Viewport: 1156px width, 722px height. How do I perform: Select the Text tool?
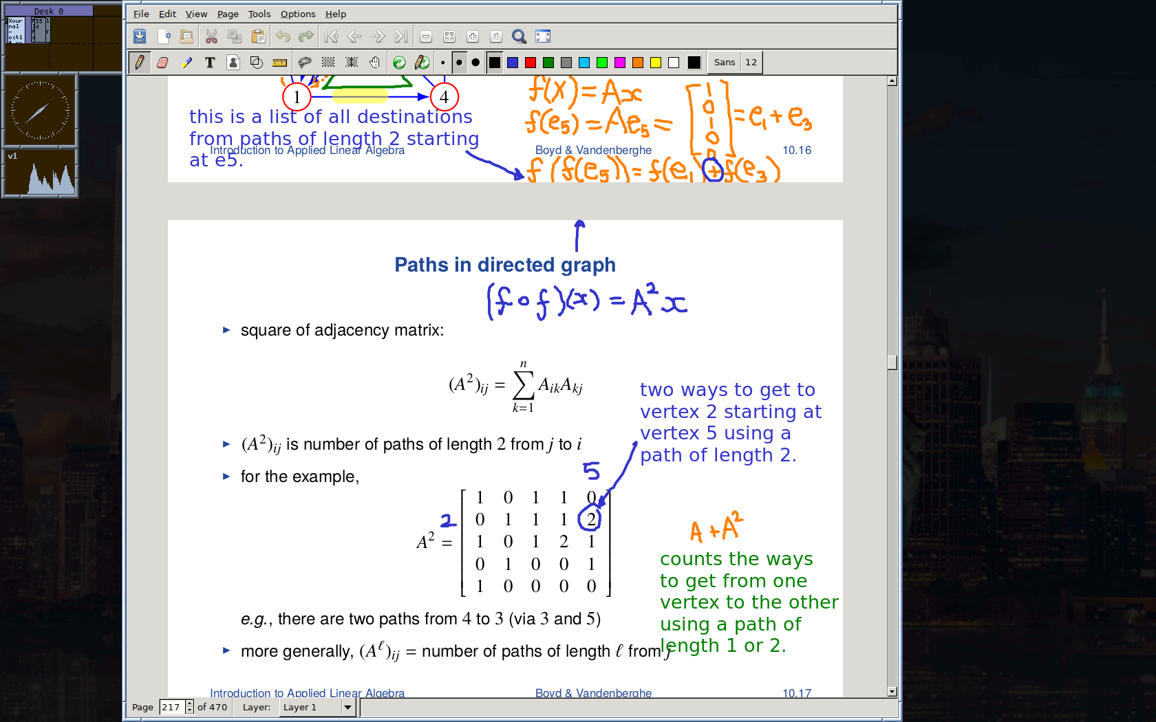[209, 62]
